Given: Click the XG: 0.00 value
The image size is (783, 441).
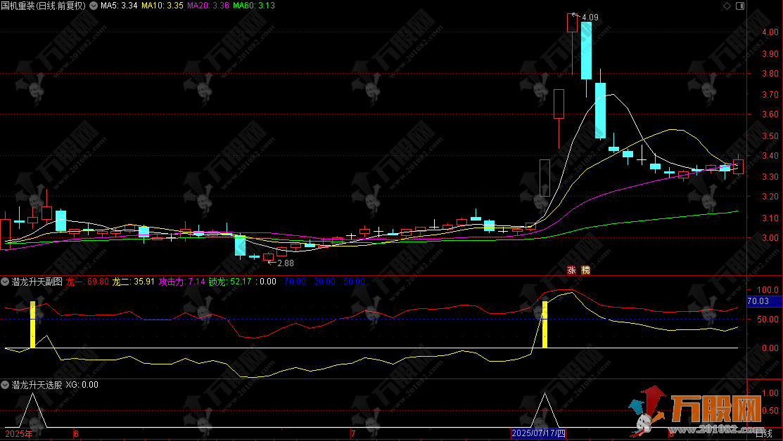Looking at the screenshot, I should [x=82, y=385].
